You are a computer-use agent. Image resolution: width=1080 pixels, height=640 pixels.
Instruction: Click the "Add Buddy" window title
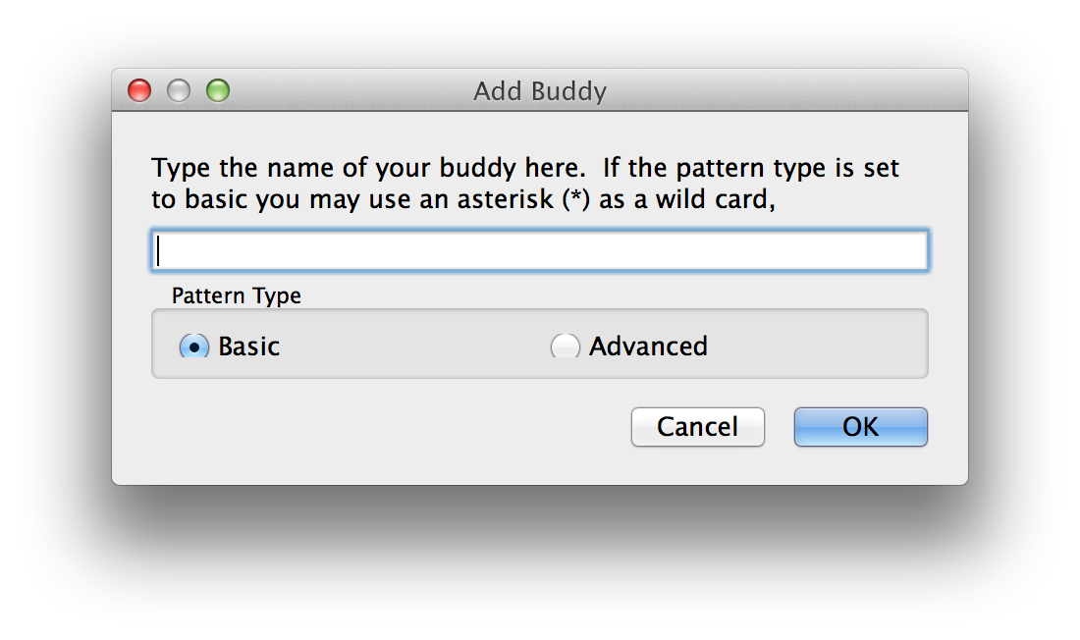pos(540,91)
